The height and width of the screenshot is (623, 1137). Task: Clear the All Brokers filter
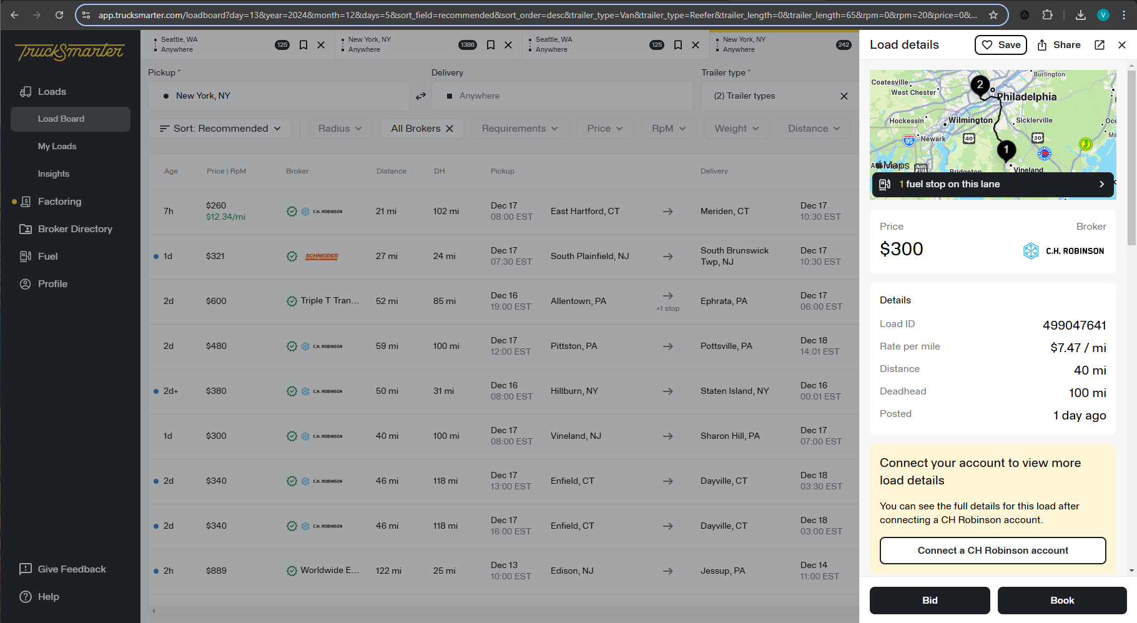click(450, 129)
